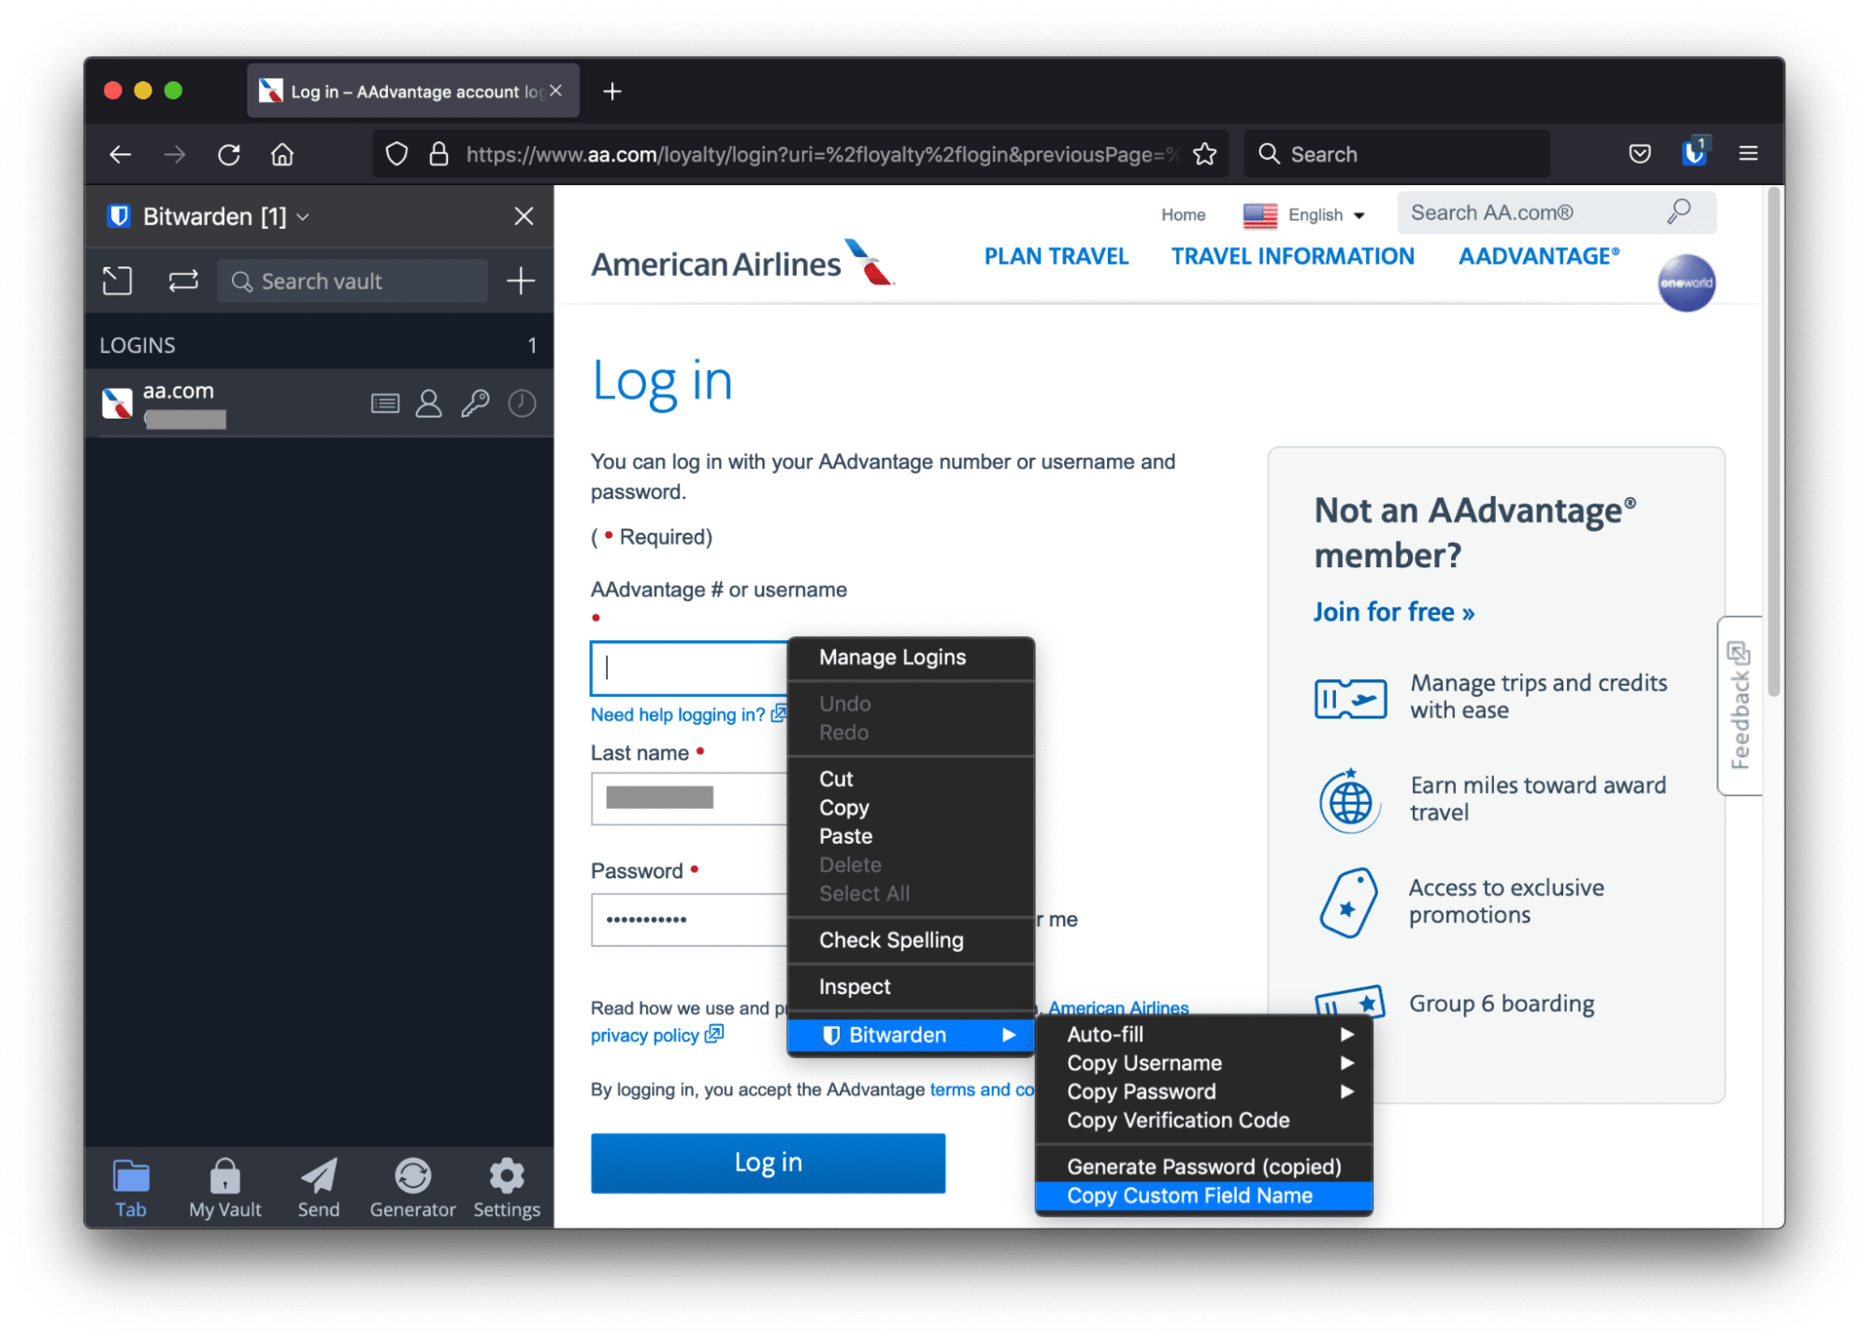Select Copy Custom Field Name
Image resolution: width=1869 pixels, height=1340 pixels.
coord(1204,1196)
